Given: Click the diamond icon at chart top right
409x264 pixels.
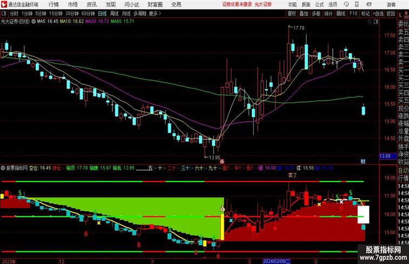Looking at the screenshot, I should [370, 22].
